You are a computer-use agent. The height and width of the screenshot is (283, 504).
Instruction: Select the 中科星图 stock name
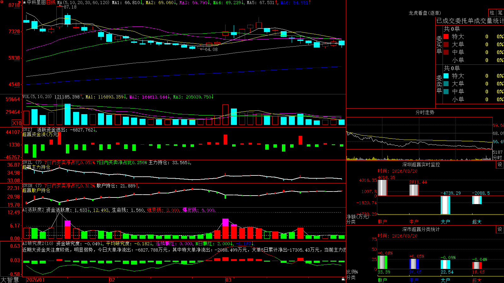coord(36,3)
